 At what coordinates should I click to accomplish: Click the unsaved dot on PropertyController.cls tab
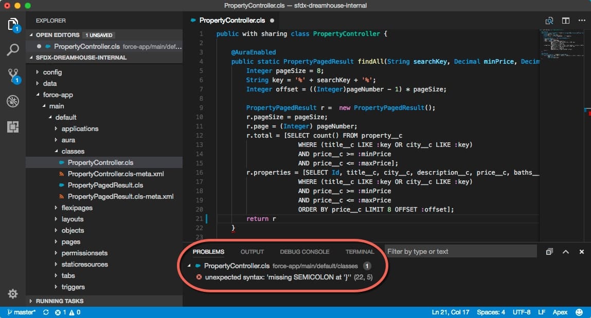coord(272,21)
